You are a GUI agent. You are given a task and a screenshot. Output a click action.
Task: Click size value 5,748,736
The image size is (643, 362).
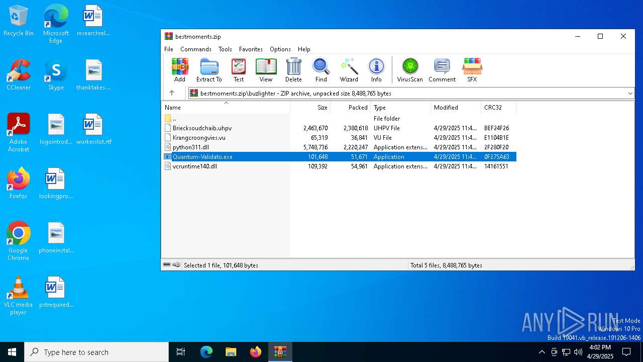point(315,147)
